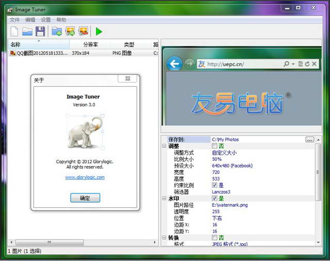330x261 pixels.
Task: Minimize the Image Tuner window
Action: click(287, 8)
